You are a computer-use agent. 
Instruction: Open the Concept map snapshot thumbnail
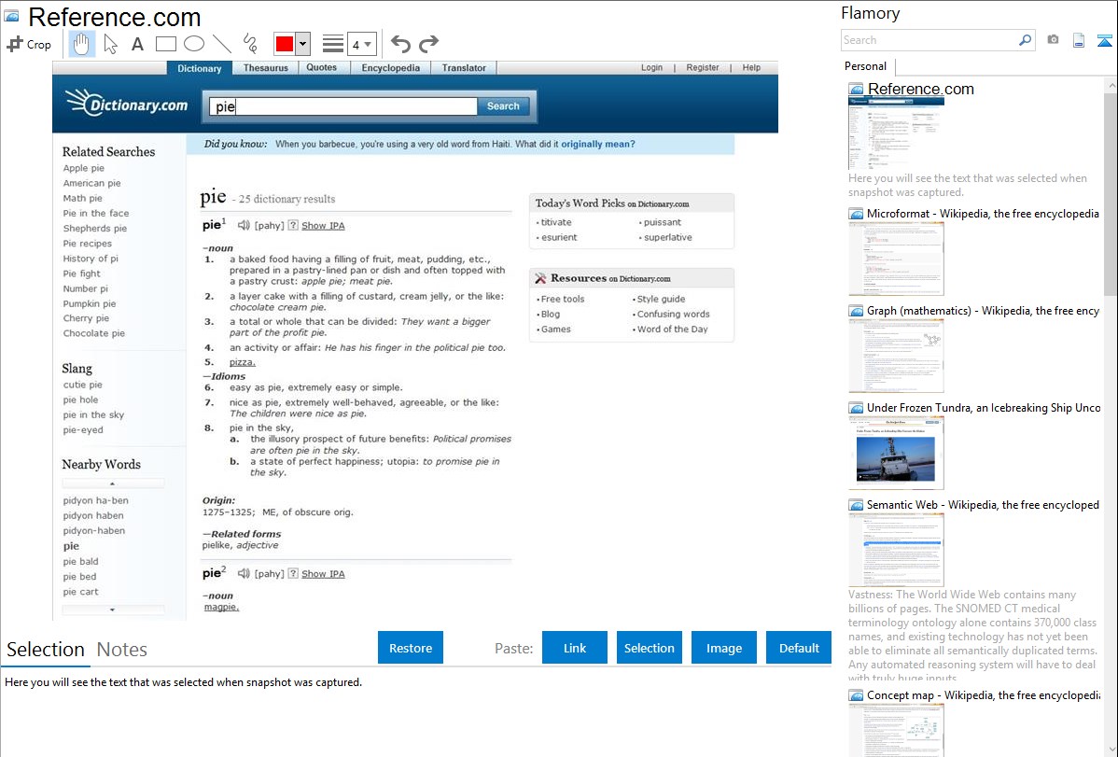[896, 730]
